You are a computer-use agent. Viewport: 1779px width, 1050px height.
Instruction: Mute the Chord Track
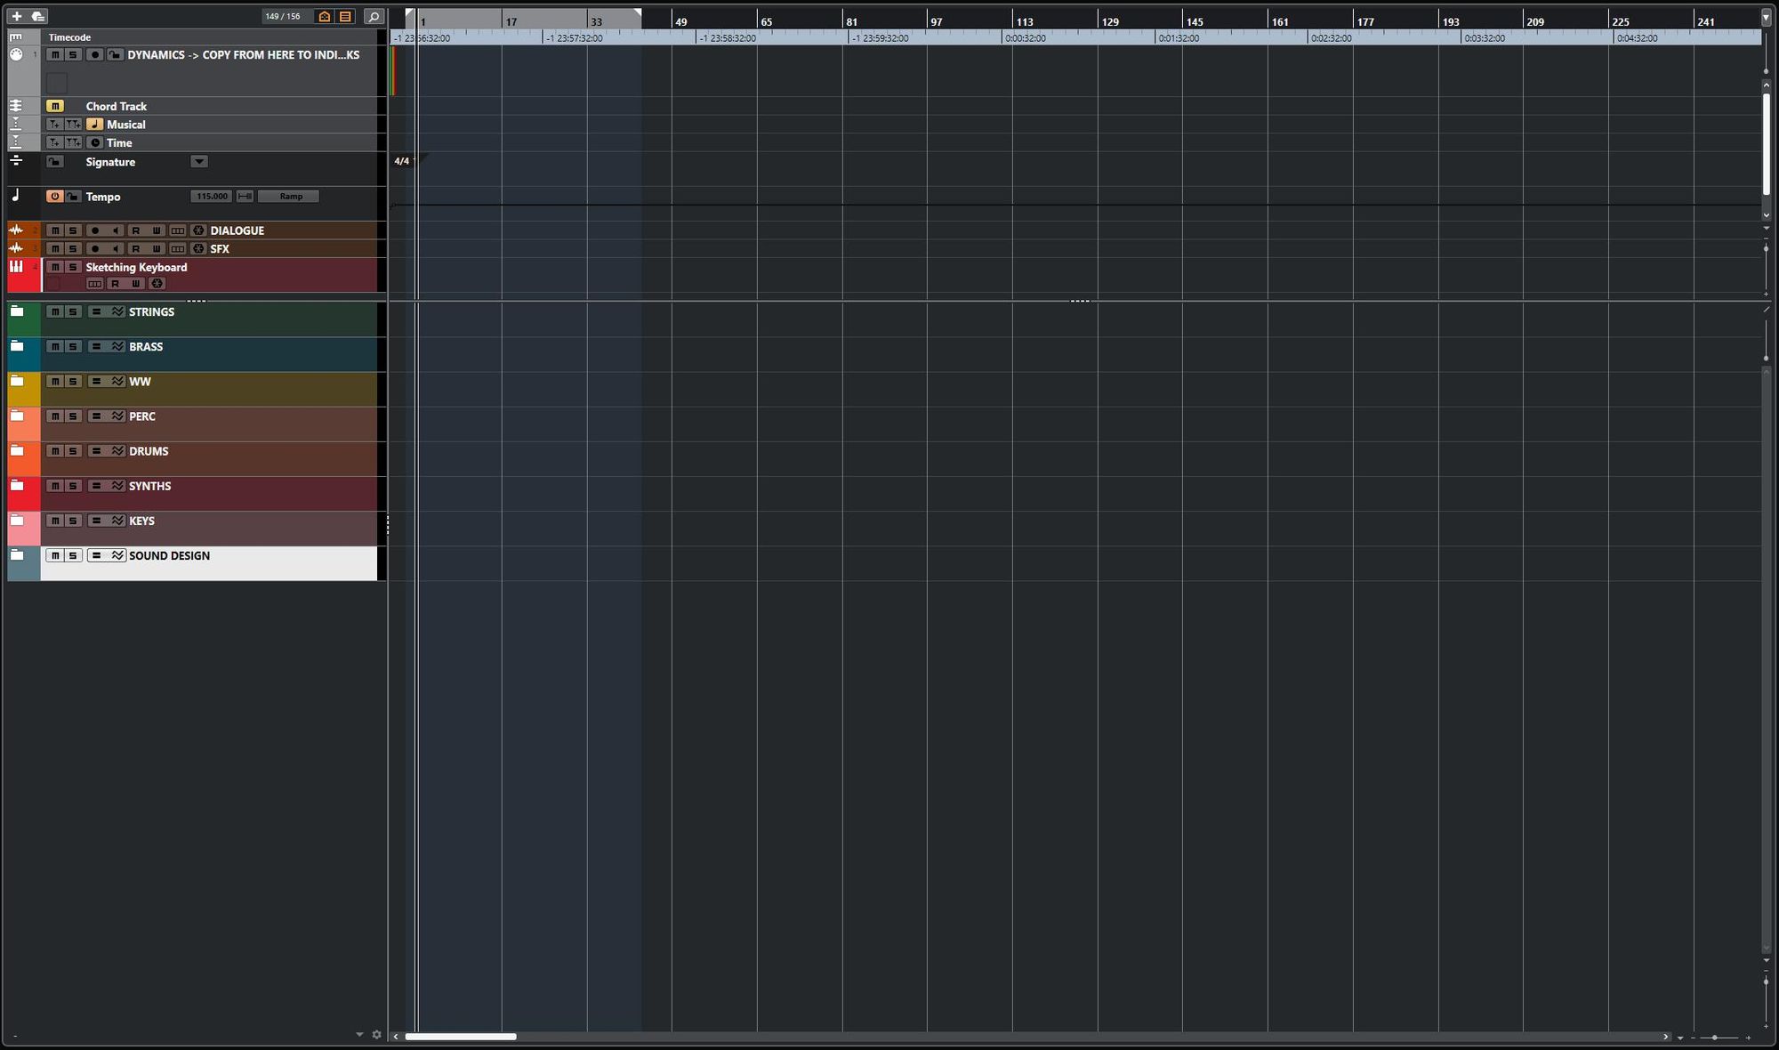pos(55,106)
